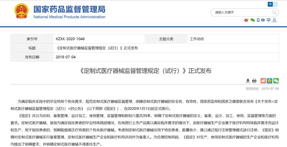Click the 标题 label cell
Screen dimensions: 287x147
pos(32,48)
